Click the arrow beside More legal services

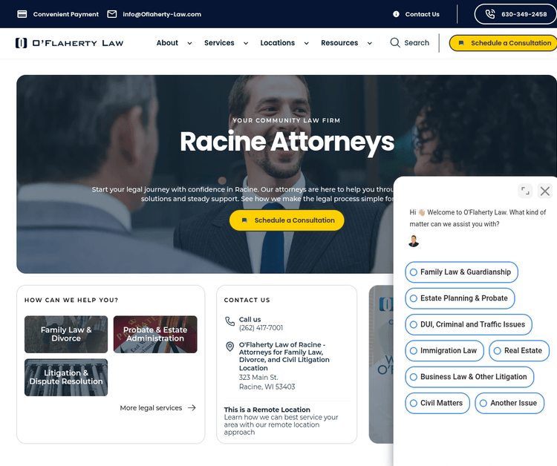(x=192, y=408)
